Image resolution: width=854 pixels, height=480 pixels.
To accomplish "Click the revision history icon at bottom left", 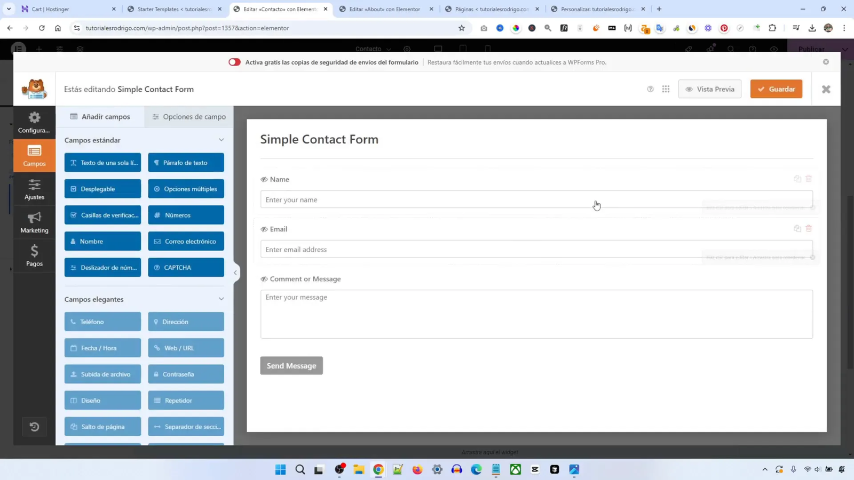I will 34,426.
